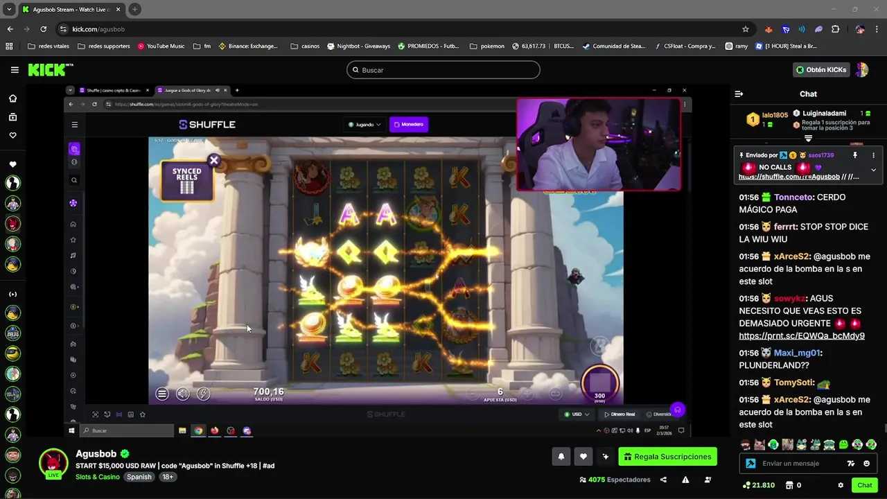
Task: Click Spanish language tag
Action: pyautogui.click(x=139, y=477)
